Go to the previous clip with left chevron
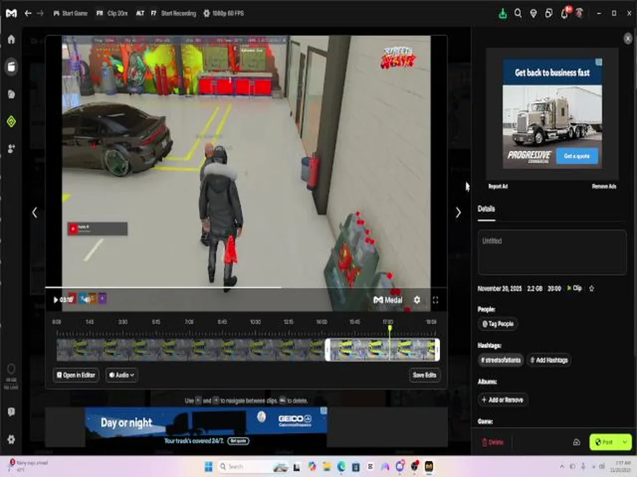Viewport: 637px width, 477px height. [35, 213]
